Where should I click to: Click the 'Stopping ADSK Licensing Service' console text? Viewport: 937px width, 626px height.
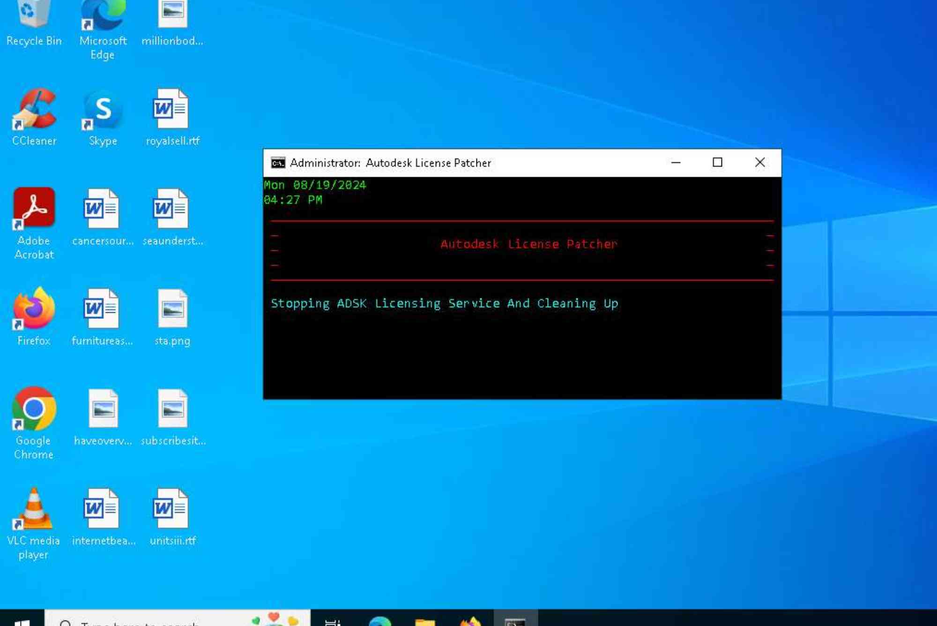coord(444,304)
